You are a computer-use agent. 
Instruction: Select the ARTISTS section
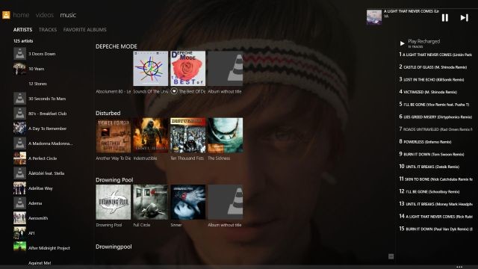pyautogui.click(x=22, y=30)
